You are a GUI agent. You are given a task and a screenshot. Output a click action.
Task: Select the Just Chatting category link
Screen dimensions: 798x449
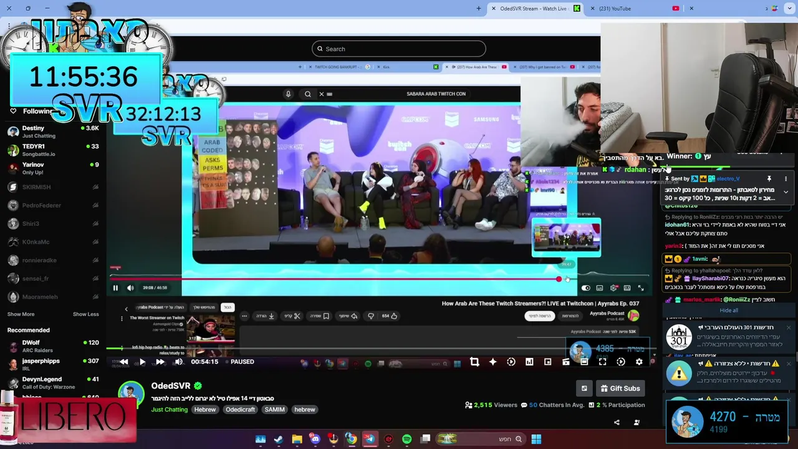click(169, 410)
